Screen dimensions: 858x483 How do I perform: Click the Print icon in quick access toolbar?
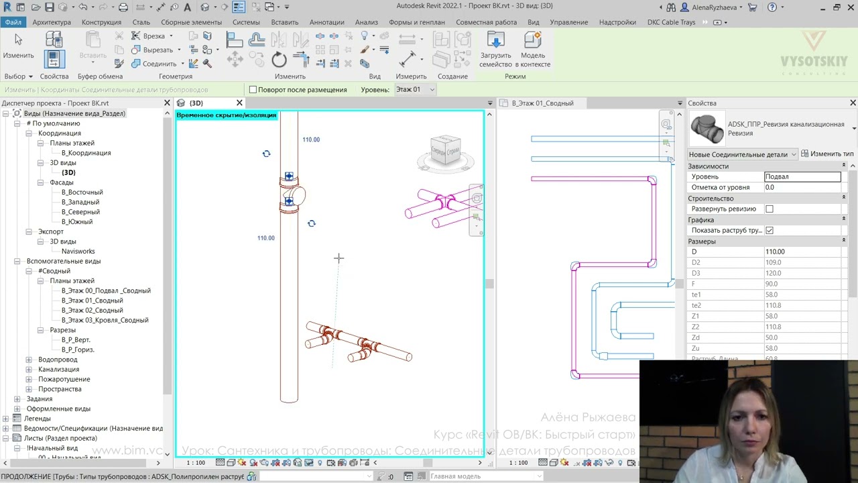tap(123, 7)
